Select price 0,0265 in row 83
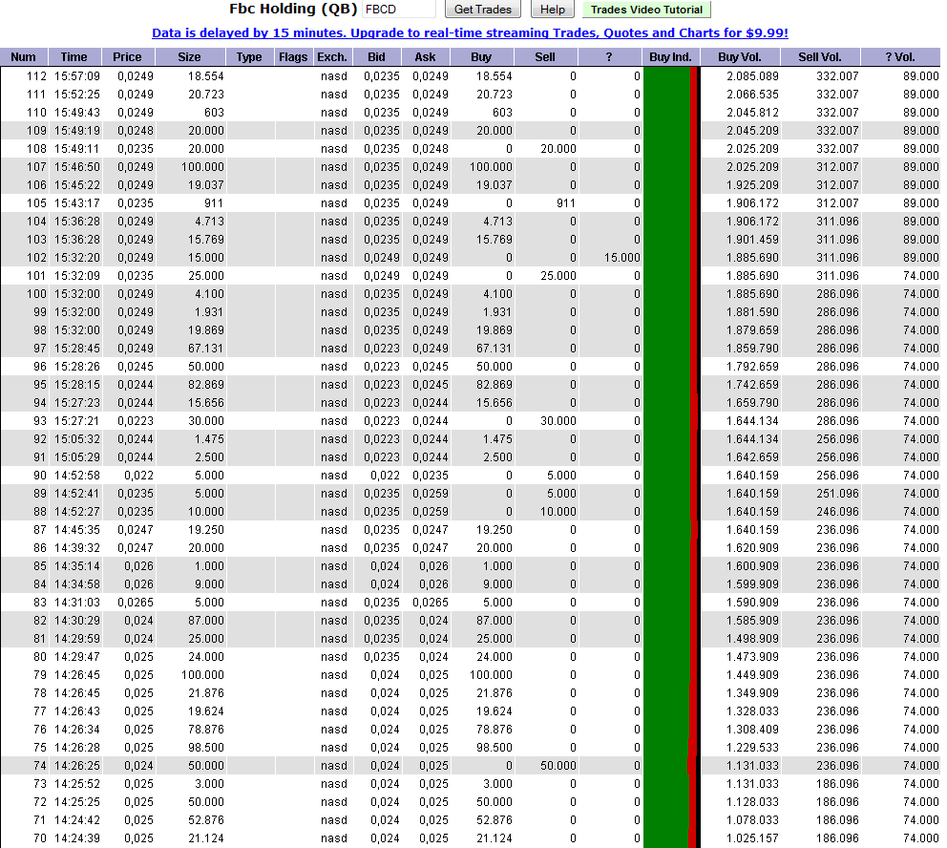The width and height of the screenshot is (947, 848). coord(136,602)
